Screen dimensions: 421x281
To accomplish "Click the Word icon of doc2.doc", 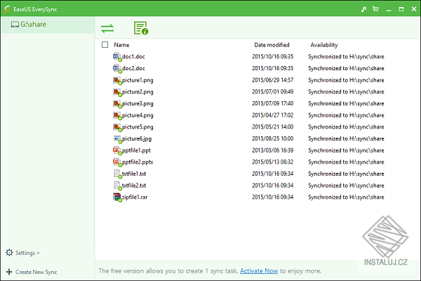I will tap(117, 69).
